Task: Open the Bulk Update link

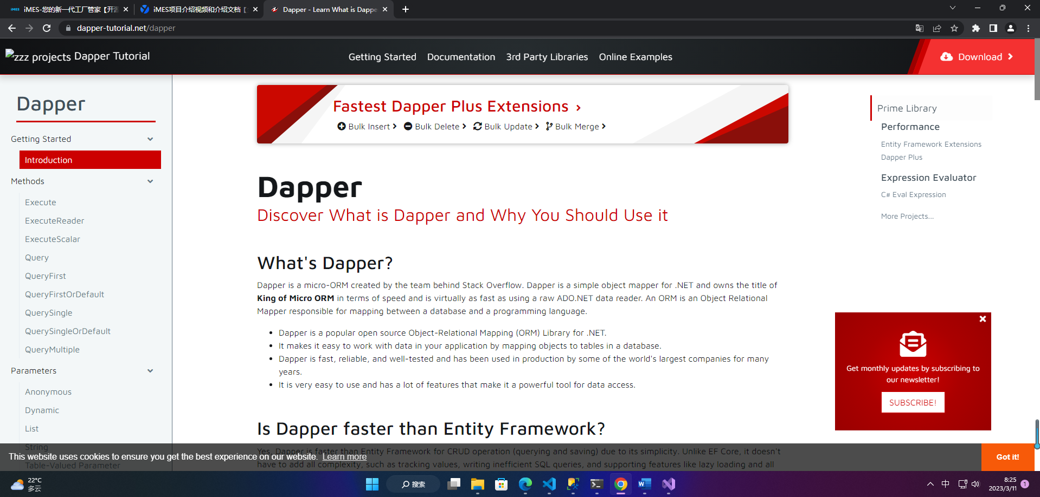Action: [506, 127]
